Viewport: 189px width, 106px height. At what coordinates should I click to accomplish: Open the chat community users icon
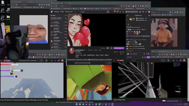pos(149,16)
